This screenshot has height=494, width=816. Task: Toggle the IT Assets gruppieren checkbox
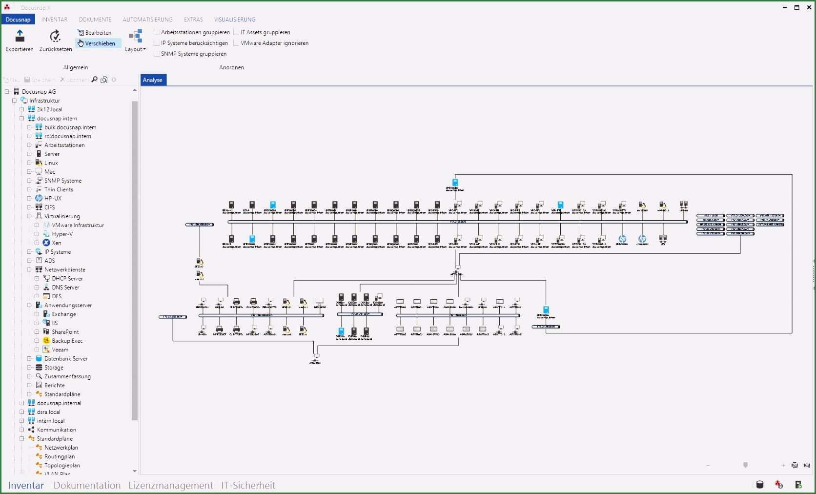point(236,32)
